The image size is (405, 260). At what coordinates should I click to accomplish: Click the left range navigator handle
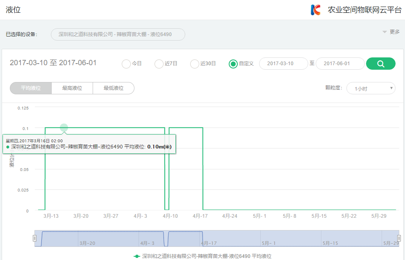point(34,238)
